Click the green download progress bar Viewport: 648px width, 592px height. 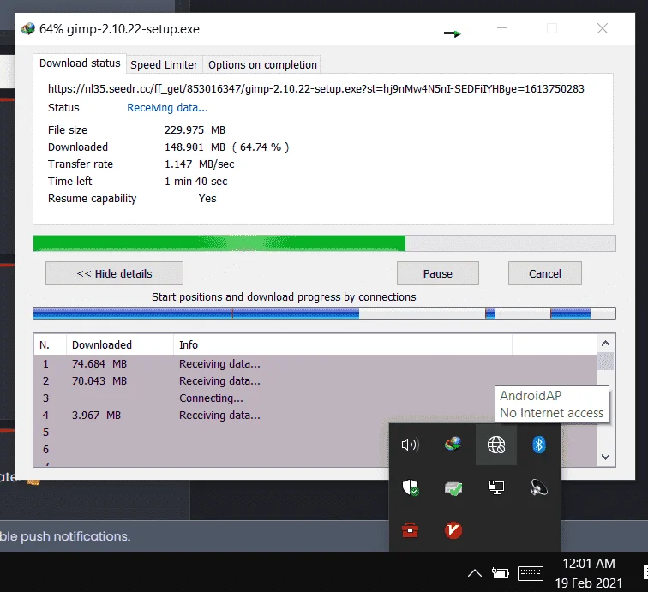pyautogui.click(x=324, y=243)
